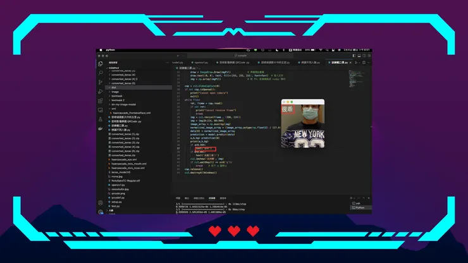Toggle macOS Bluetooth menu icon
The width and height of the screenshot is (468, 263).
[283, 50]
